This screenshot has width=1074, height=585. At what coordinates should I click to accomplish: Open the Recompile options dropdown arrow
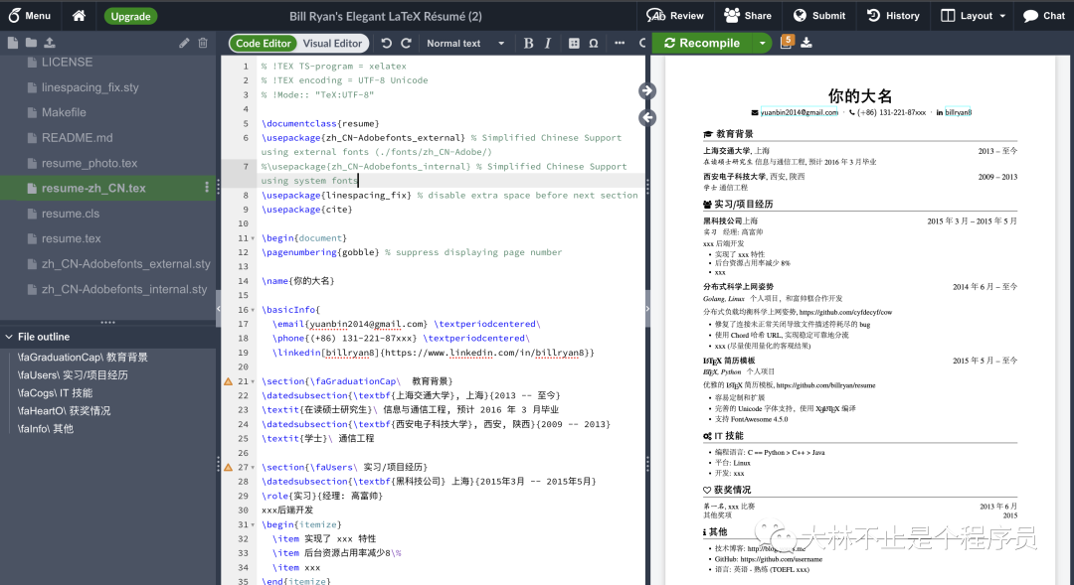tap(762, 43)
